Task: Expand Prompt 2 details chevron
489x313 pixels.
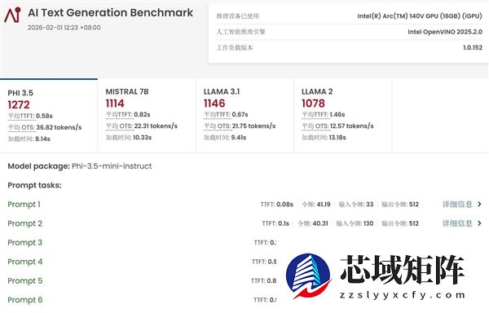Action: (480, 223)
